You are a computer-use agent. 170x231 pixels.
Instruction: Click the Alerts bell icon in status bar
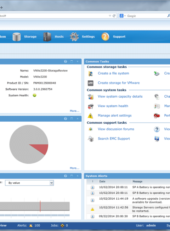point(31,225)
